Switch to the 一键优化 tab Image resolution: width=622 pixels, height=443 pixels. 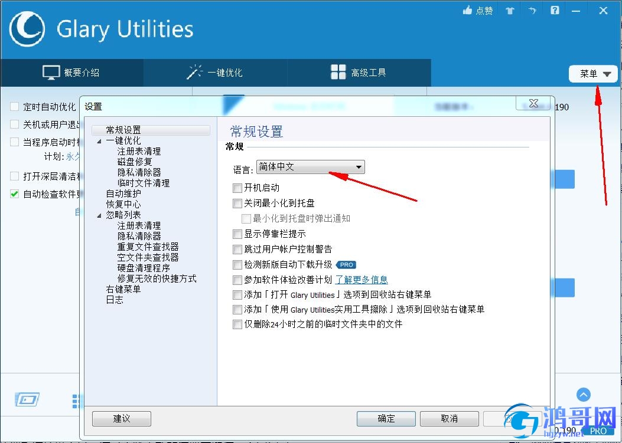coord(215,73)
